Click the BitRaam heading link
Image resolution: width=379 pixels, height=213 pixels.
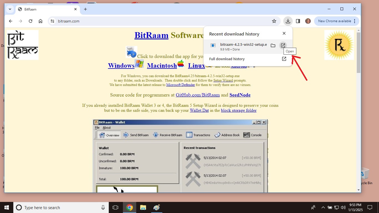coord(151,35)
